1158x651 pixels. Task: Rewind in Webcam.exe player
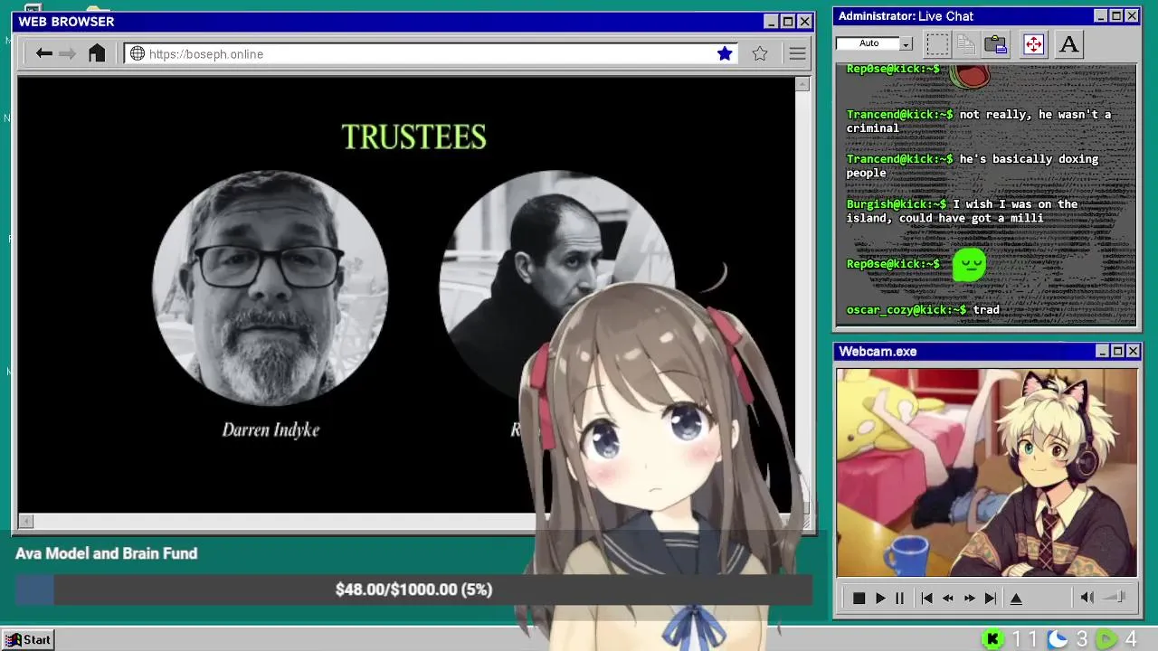(x=948, y=598)
